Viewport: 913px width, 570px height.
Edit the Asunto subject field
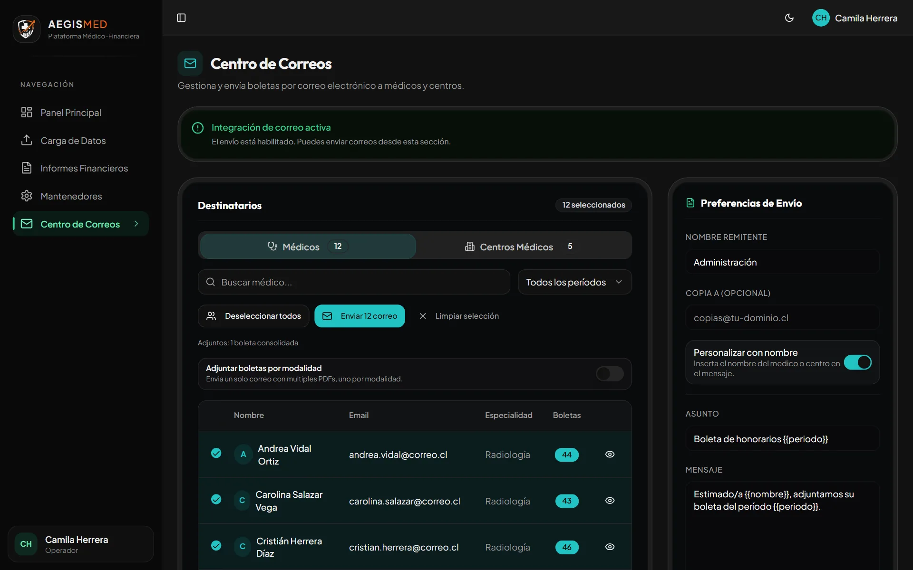(783, 439)
